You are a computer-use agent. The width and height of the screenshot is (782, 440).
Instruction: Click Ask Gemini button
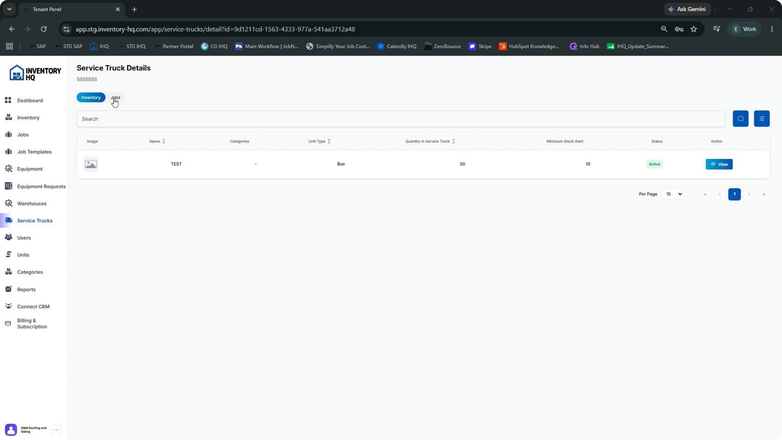click(687, 9)
